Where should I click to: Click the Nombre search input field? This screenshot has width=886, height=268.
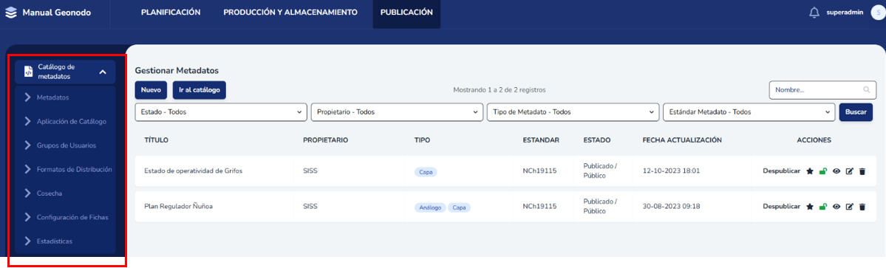[822, 90]
